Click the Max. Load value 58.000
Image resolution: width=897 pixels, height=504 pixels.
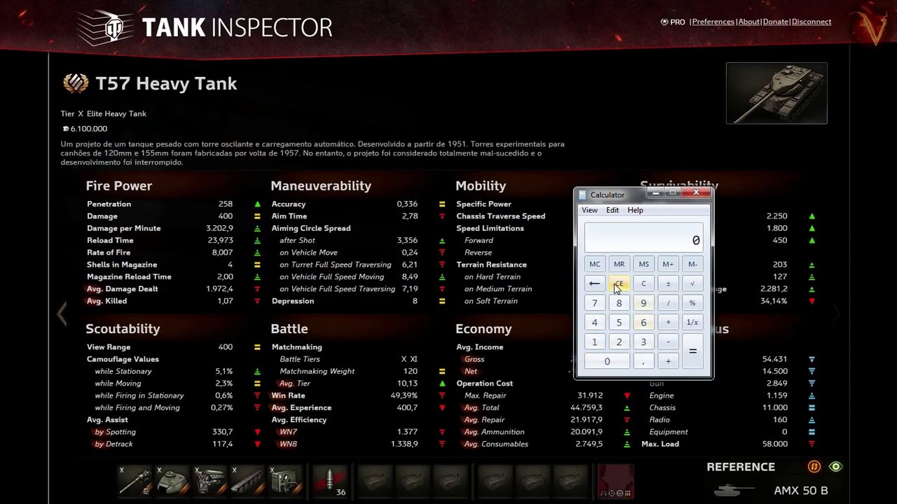tap(775, 444)
